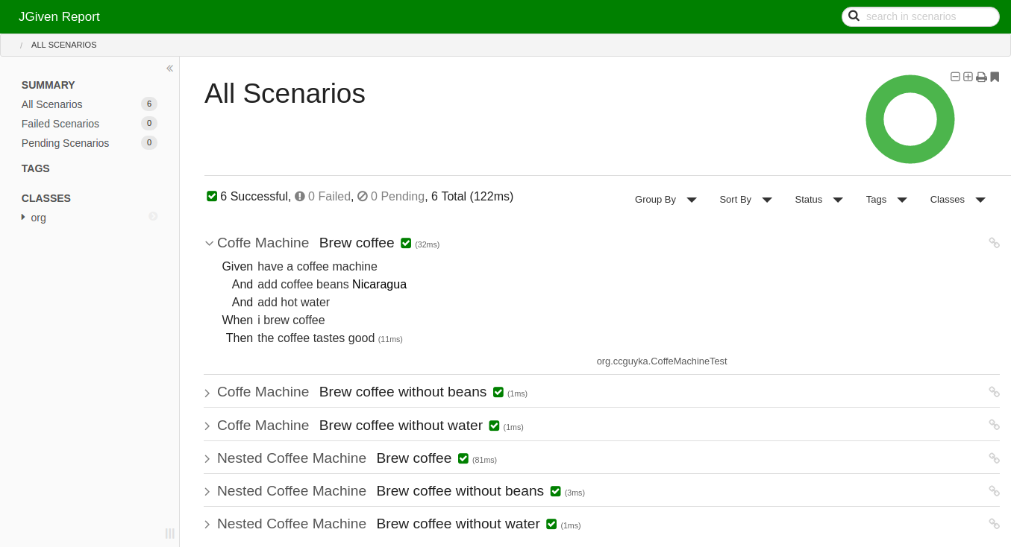Expand the Coffe Machine Brew coffee without beans scenario
Viewport: 1011px width, 547px height.
click(x=207, y=393)
